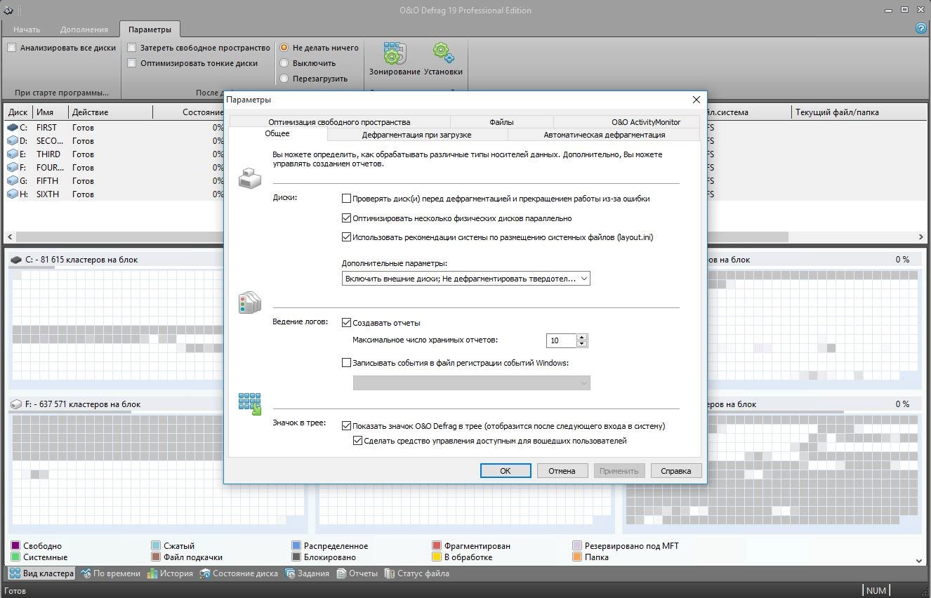Screen dimensions: 931x598
Task: Select Перезагрузить radio button
Action: click(x=284, y=79)
